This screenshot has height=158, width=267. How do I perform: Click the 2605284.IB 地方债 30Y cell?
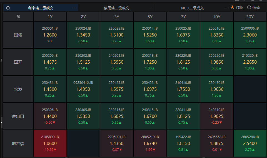point(250,143)
